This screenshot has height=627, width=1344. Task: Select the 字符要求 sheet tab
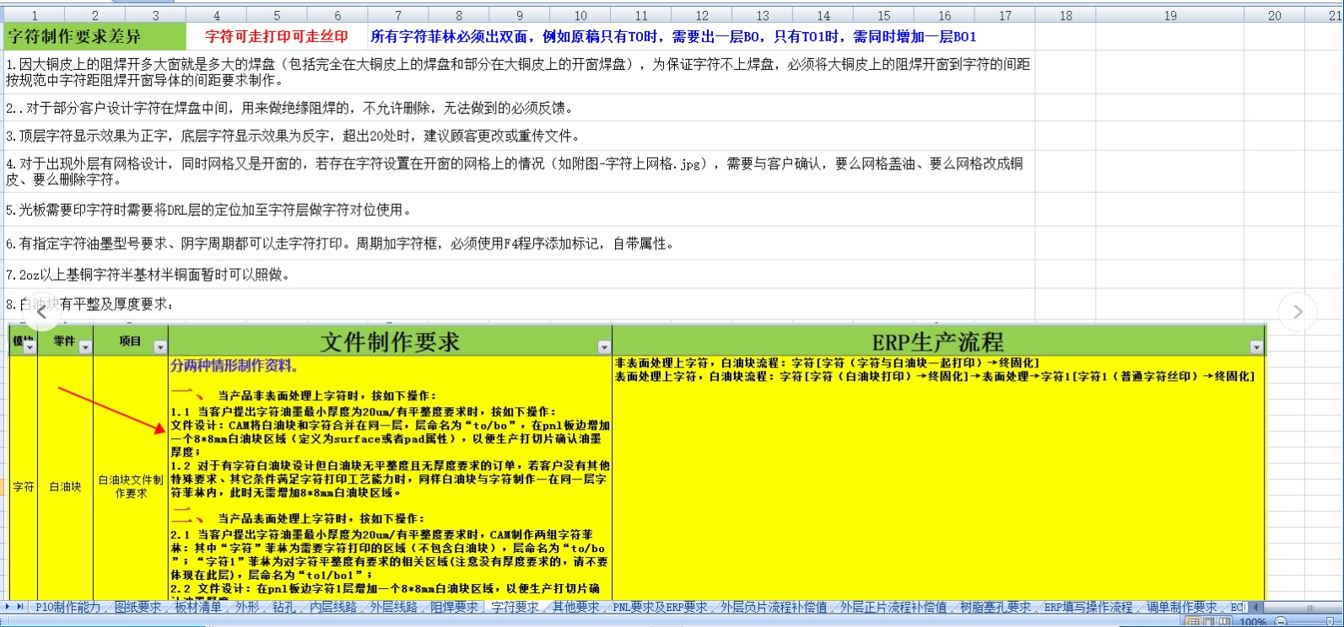[515, 607]
